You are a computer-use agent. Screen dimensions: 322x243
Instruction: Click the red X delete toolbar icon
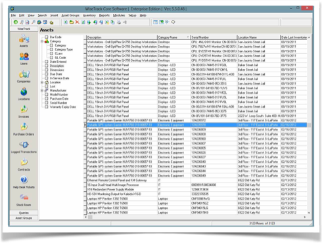[x=77, y=22]
